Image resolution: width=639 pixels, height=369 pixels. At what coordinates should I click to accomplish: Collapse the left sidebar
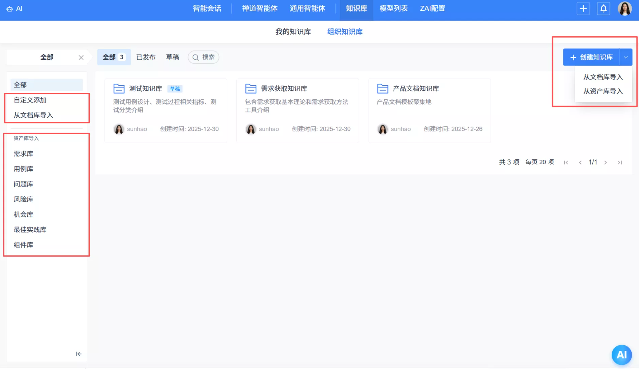tap(78, 353)
